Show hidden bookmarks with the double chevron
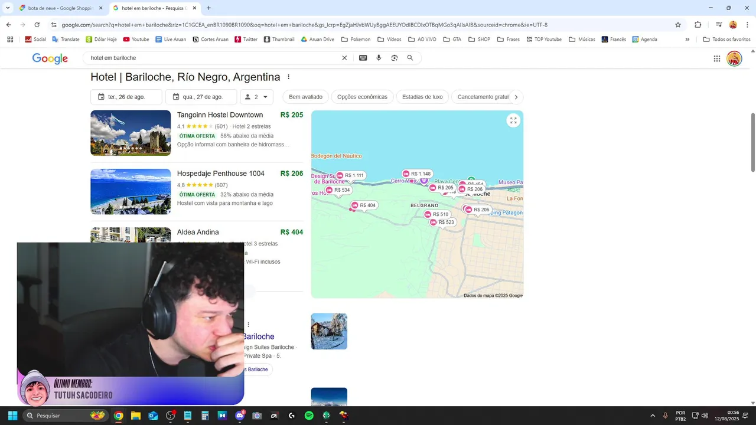The height and width of the screenshot is (425, 756). (x=687, y=40)
